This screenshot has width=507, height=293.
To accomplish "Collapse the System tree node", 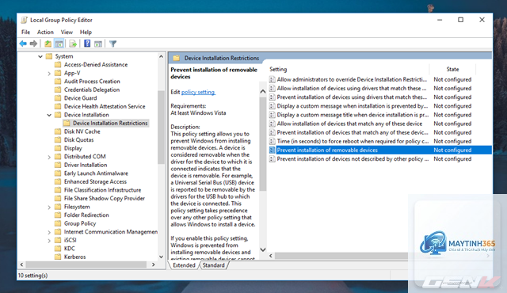I will (40, 56).
